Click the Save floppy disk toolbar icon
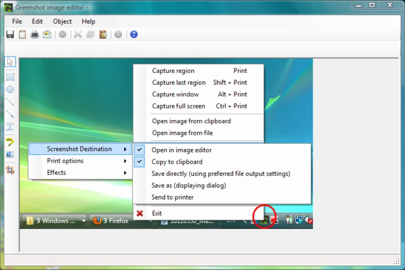Image resolution: width=405 pixels, height=270 pixels. 10,34
